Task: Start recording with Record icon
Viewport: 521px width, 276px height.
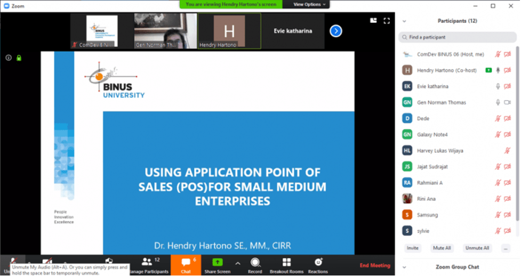Action: (255, 265)
